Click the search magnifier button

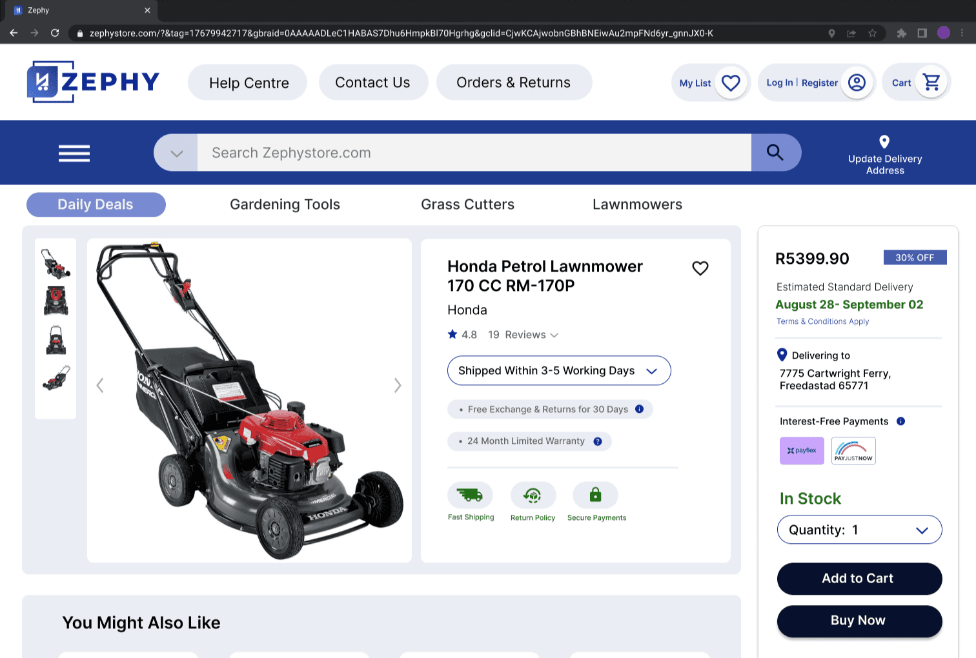point(775,152)
